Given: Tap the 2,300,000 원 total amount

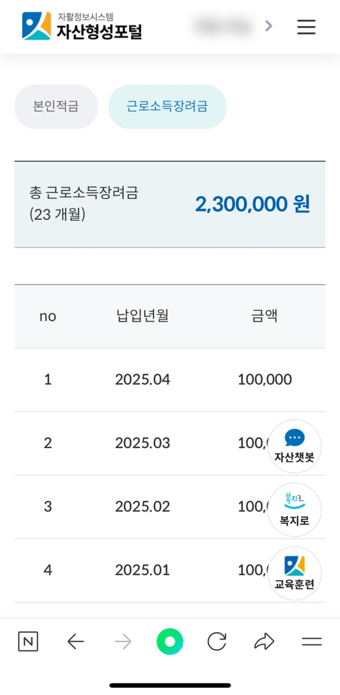Looking at the screenshot, I should pyautogui.click(x=252, y=204).
